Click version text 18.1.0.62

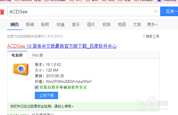click(x=54, y=65)
